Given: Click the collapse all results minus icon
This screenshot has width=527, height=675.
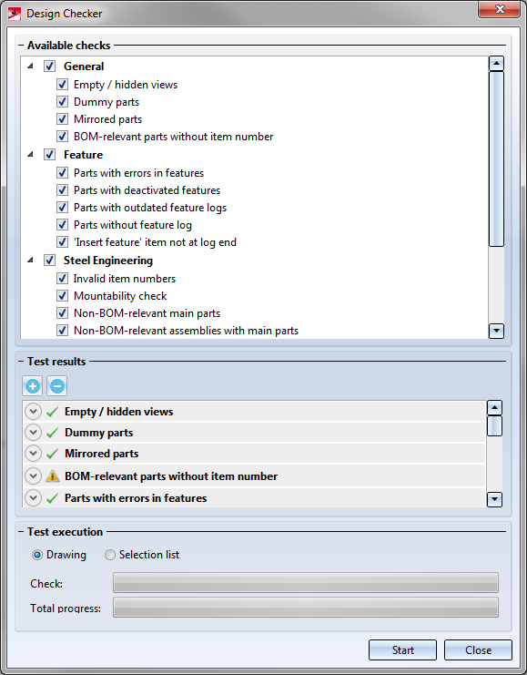Looking at the screenshot, I should 57,385.
